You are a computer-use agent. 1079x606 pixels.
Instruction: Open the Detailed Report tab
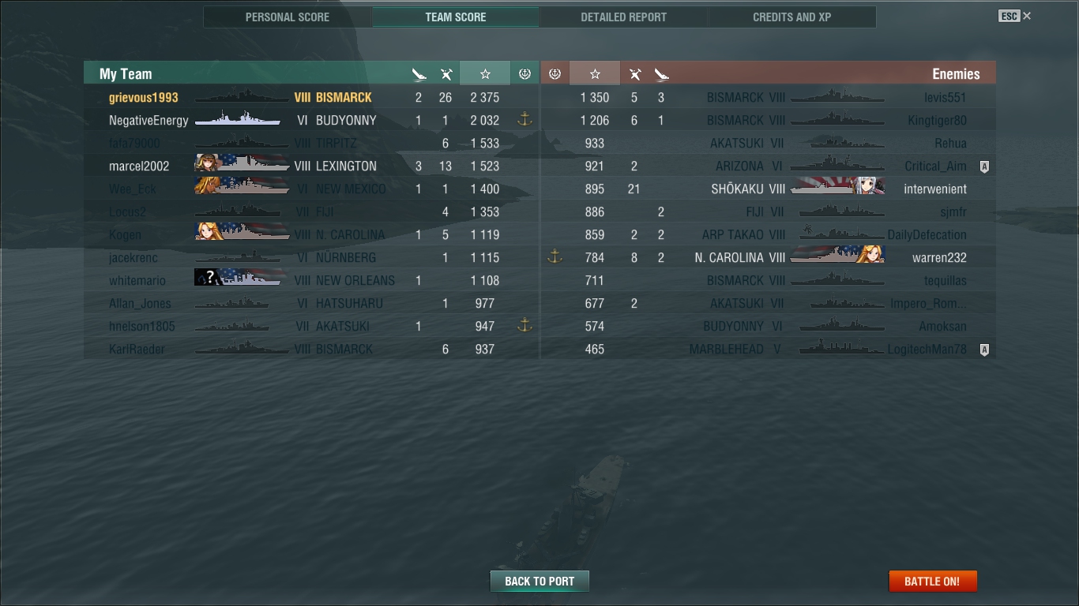pyautogui.click(x=623, y=17)
